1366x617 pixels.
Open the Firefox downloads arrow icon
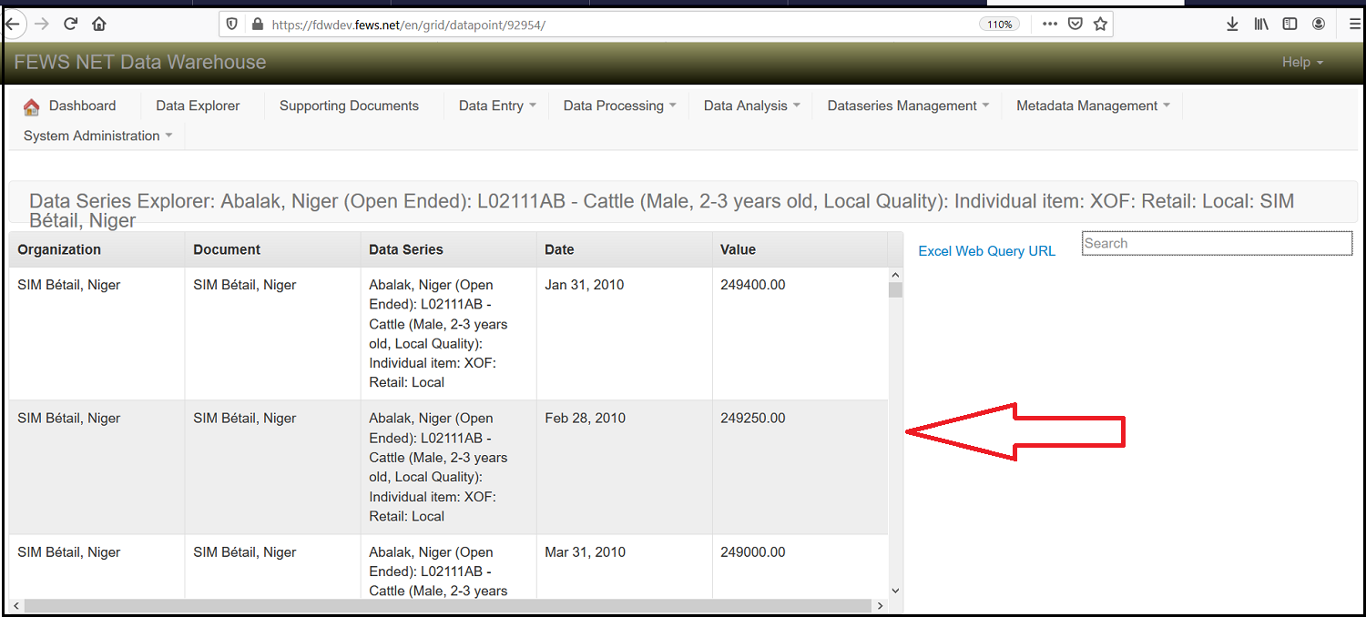coord(1232,25)
